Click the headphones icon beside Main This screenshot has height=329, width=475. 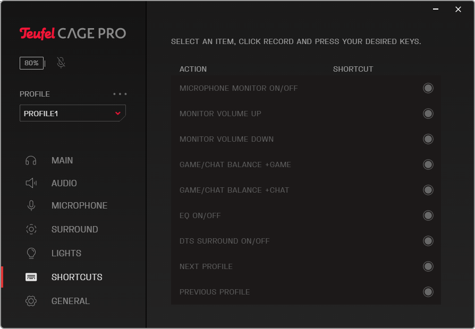(31, 161)
